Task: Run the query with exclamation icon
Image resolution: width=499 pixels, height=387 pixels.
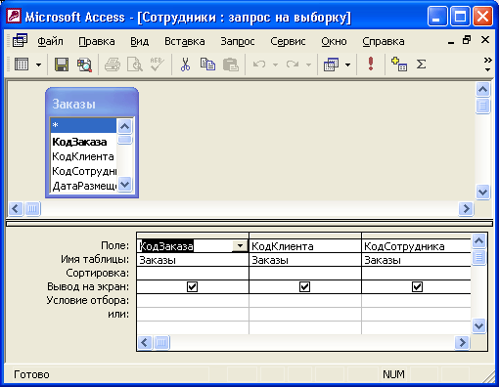Action: (371, 64)
